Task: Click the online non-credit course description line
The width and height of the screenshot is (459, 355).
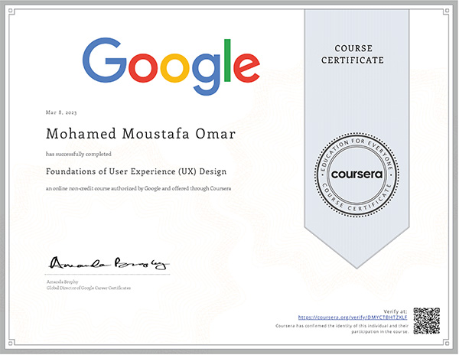Action: click(x=138, y=188)
